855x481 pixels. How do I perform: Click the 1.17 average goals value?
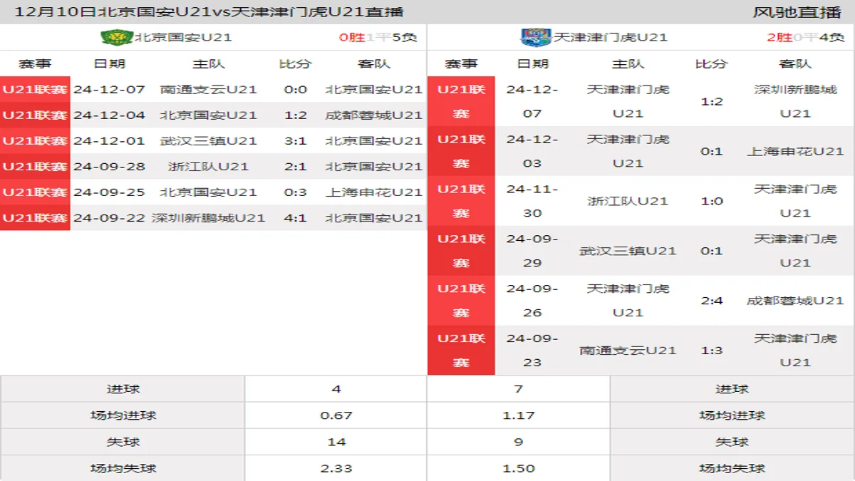click(x=518, y=415)
